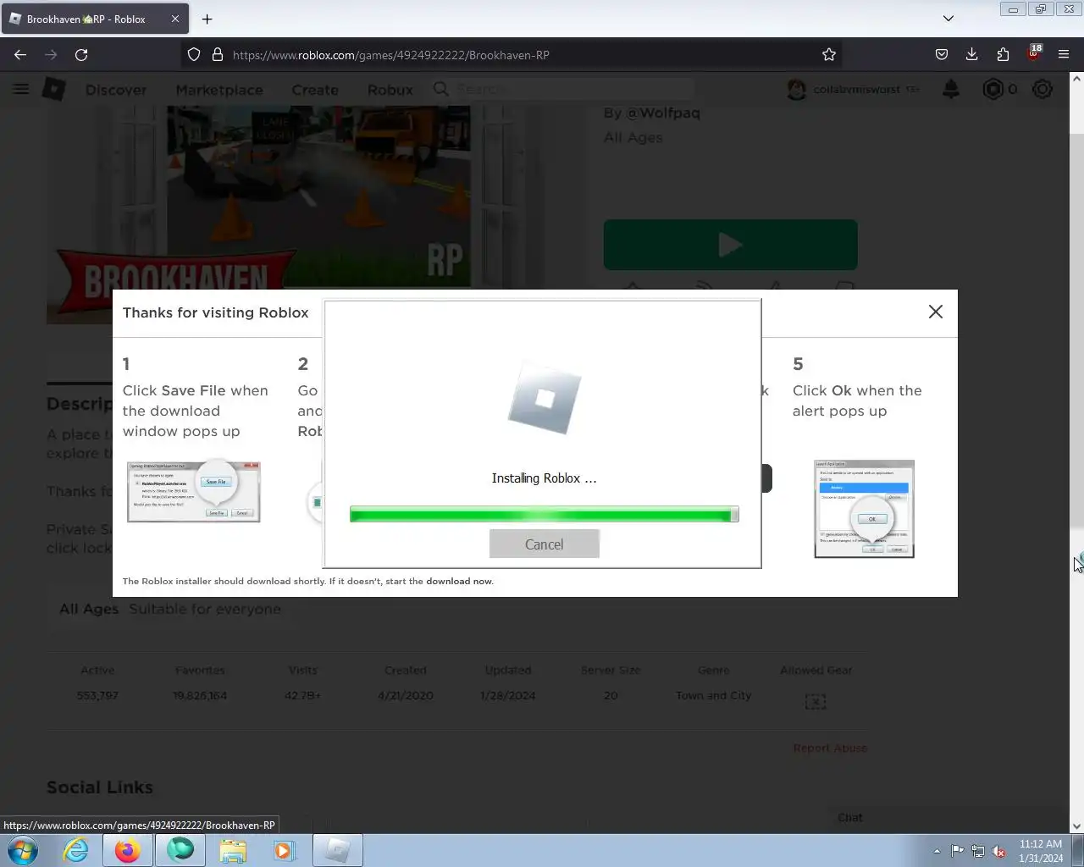Show hidden system tray icons
1084x867 pixels.
[x=937, y=851]
